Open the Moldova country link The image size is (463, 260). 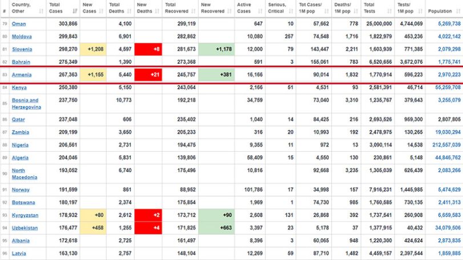pyautogui.click(x=22, y=36)
